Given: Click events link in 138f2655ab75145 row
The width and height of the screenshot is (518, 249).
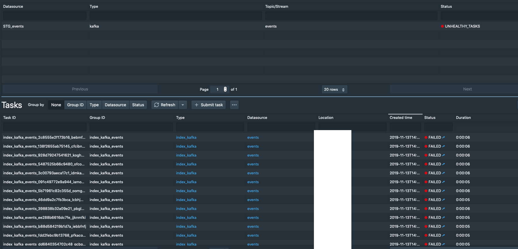Looking at the screenshot, I should point(253,146).
